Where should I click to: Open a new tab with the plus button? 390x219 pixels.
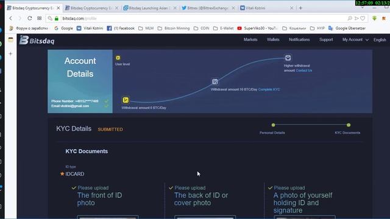(x=300, y=8)
